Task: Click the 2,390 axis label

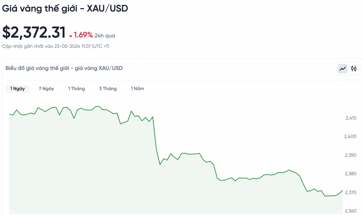Action: click(x=351, y=155)
